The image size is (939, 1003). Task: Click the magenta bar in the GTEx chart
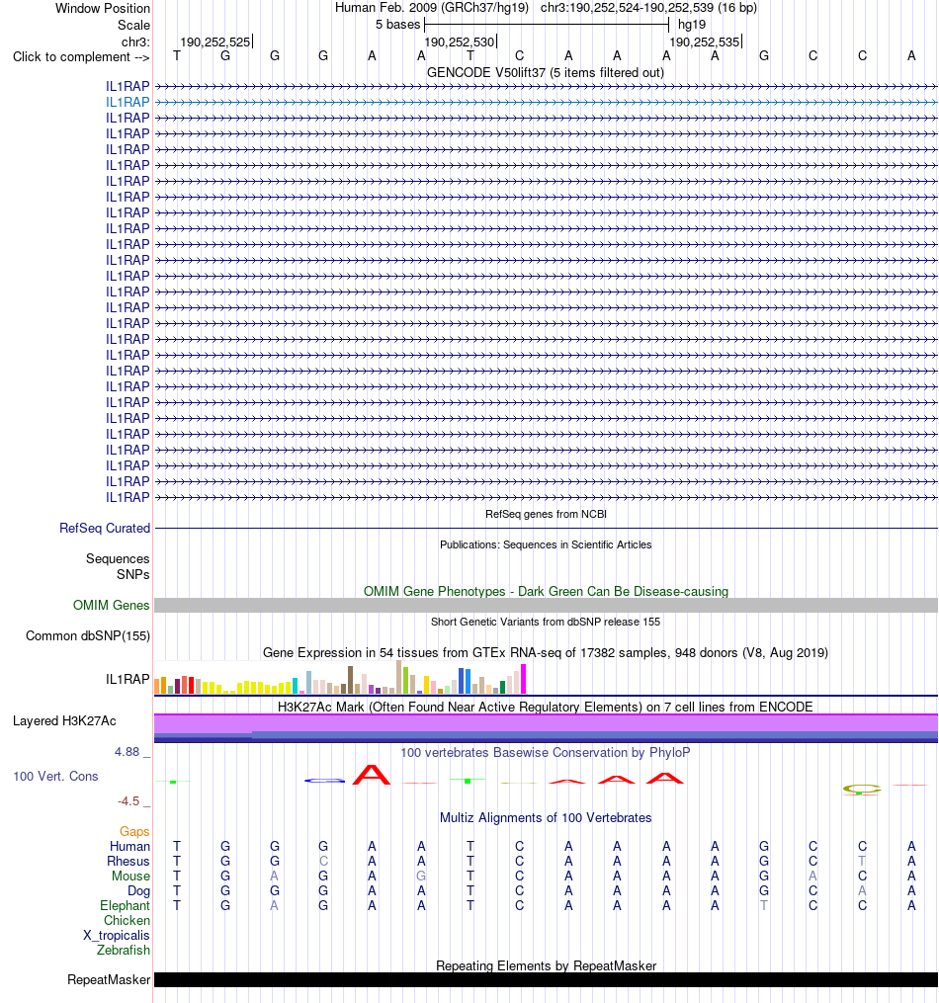523,679
